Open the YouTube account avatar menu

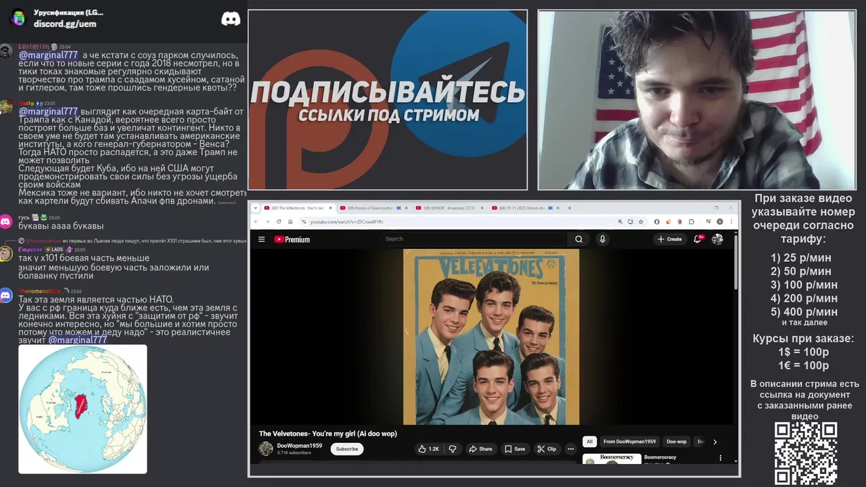point(717,239)
